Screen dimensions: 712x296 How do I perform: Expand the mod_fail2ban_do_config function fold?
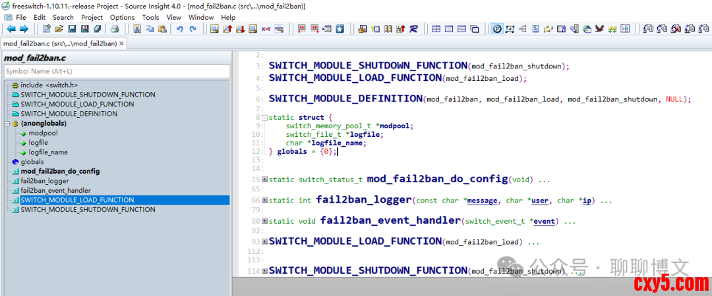pyautogui.click(x=264, y=180)
